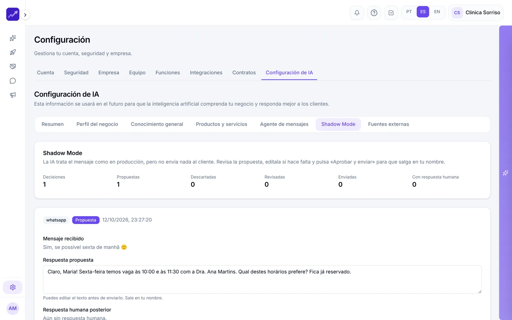The image size is (512, 320).
Task: Open the handshake icon in sidebar
Action: tap(13, 67)
